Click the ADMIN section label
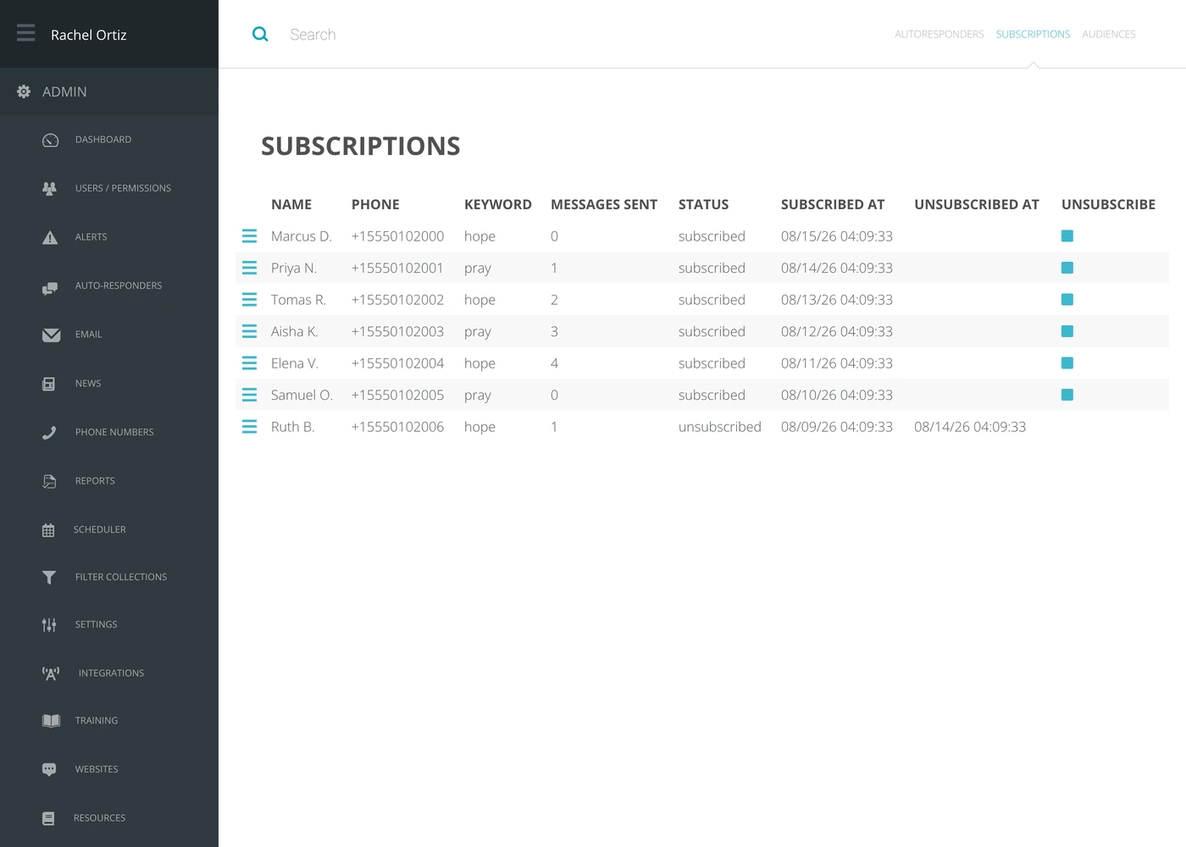 click(x=64, y=91)
